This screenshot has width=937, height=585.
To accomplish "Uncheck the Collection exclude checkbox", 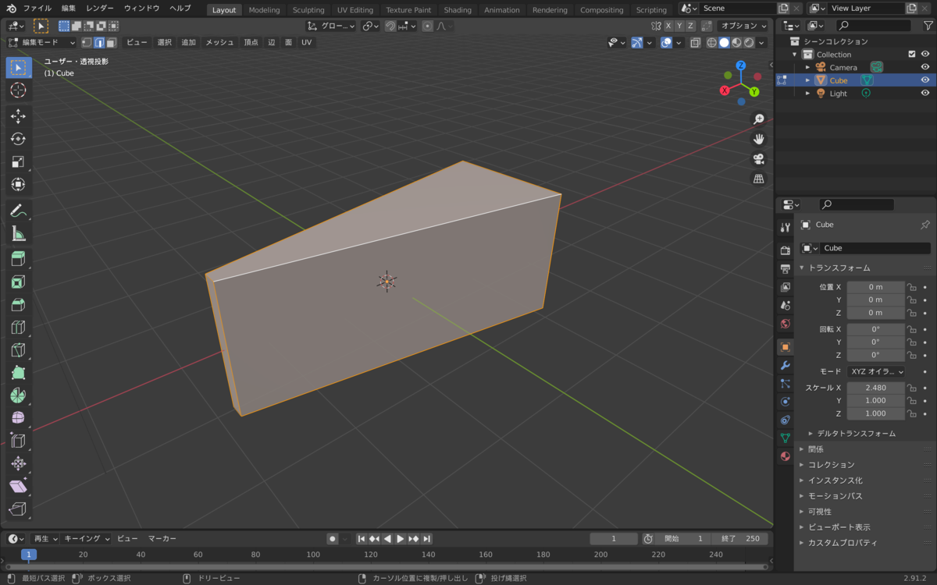I will [911, 55].
